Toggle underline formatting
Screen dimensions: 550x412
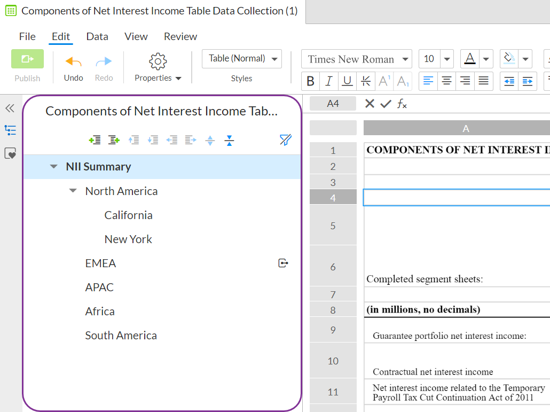point(348,81)
